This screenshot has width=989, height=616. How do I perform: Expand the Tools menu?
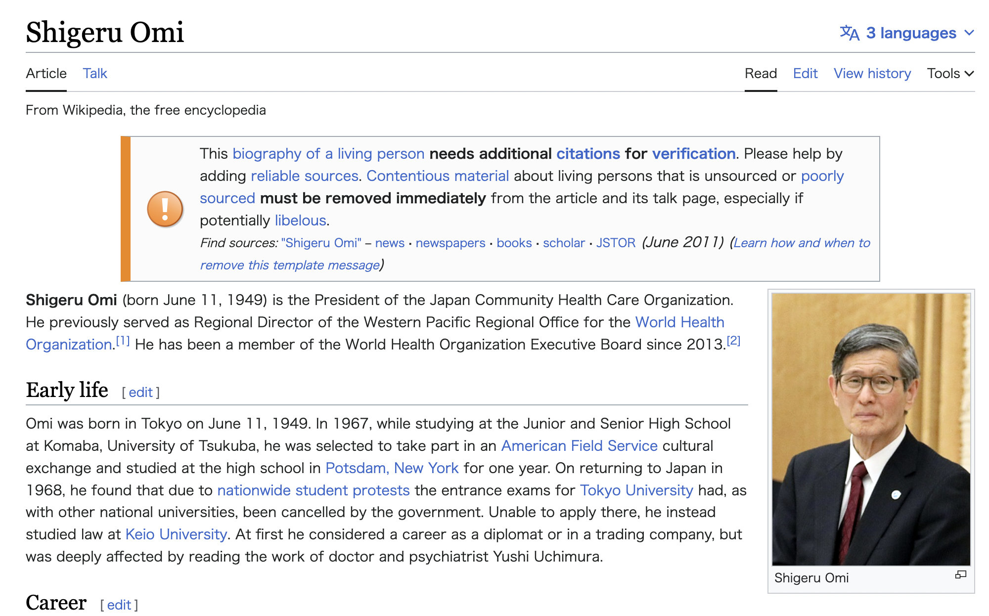[950, 74]
